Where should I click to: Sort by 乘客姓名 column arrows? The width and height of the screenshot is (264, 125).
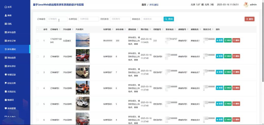point(200,29)
